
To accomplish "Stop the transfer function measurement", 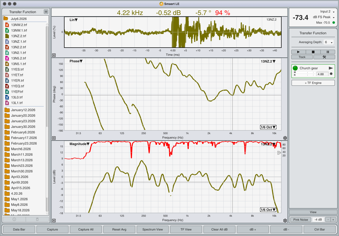I will [x=313, y=52].
